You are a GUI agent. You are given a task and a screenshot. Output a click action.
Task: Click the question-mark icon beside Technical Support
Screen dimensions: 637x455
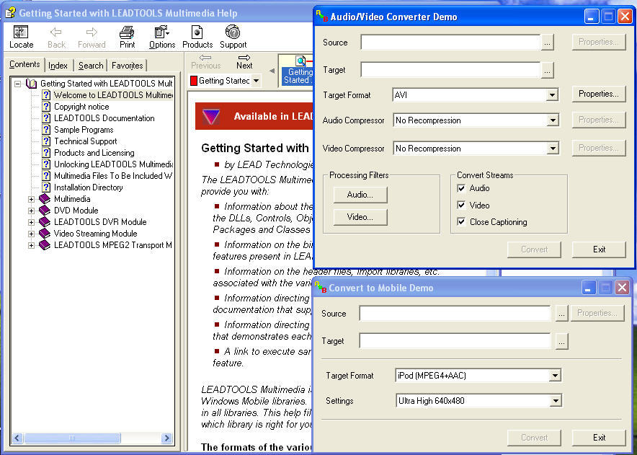(46, 141)
